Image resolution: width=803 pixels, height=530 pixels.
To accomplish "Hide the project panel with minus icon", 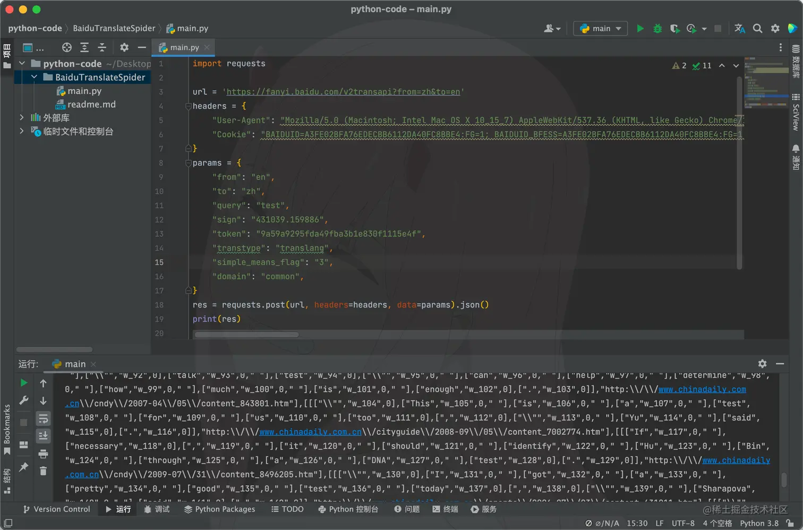I will 142,47.
